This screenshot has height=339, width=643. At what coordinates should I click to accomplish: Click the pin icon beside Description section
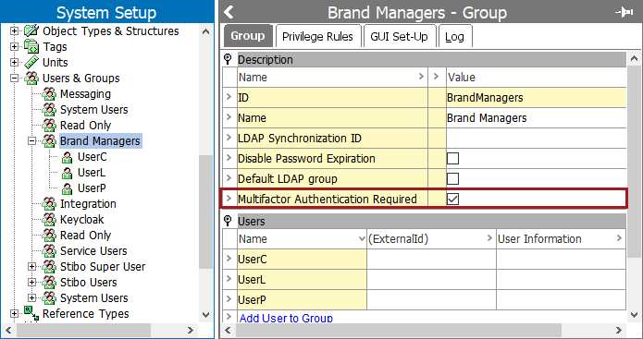tap(228, 60)
